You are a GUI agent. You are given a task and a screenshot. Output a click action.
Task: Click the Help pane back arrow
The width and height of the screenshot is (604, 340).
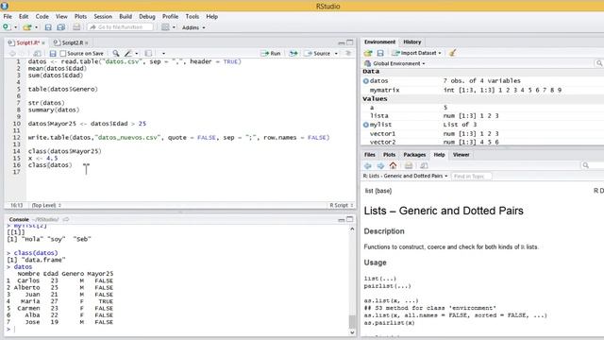tap(368, 165)
